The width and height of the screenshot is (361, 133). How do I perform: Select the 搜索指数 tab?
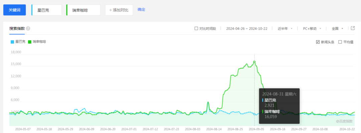tap(17, 28)
